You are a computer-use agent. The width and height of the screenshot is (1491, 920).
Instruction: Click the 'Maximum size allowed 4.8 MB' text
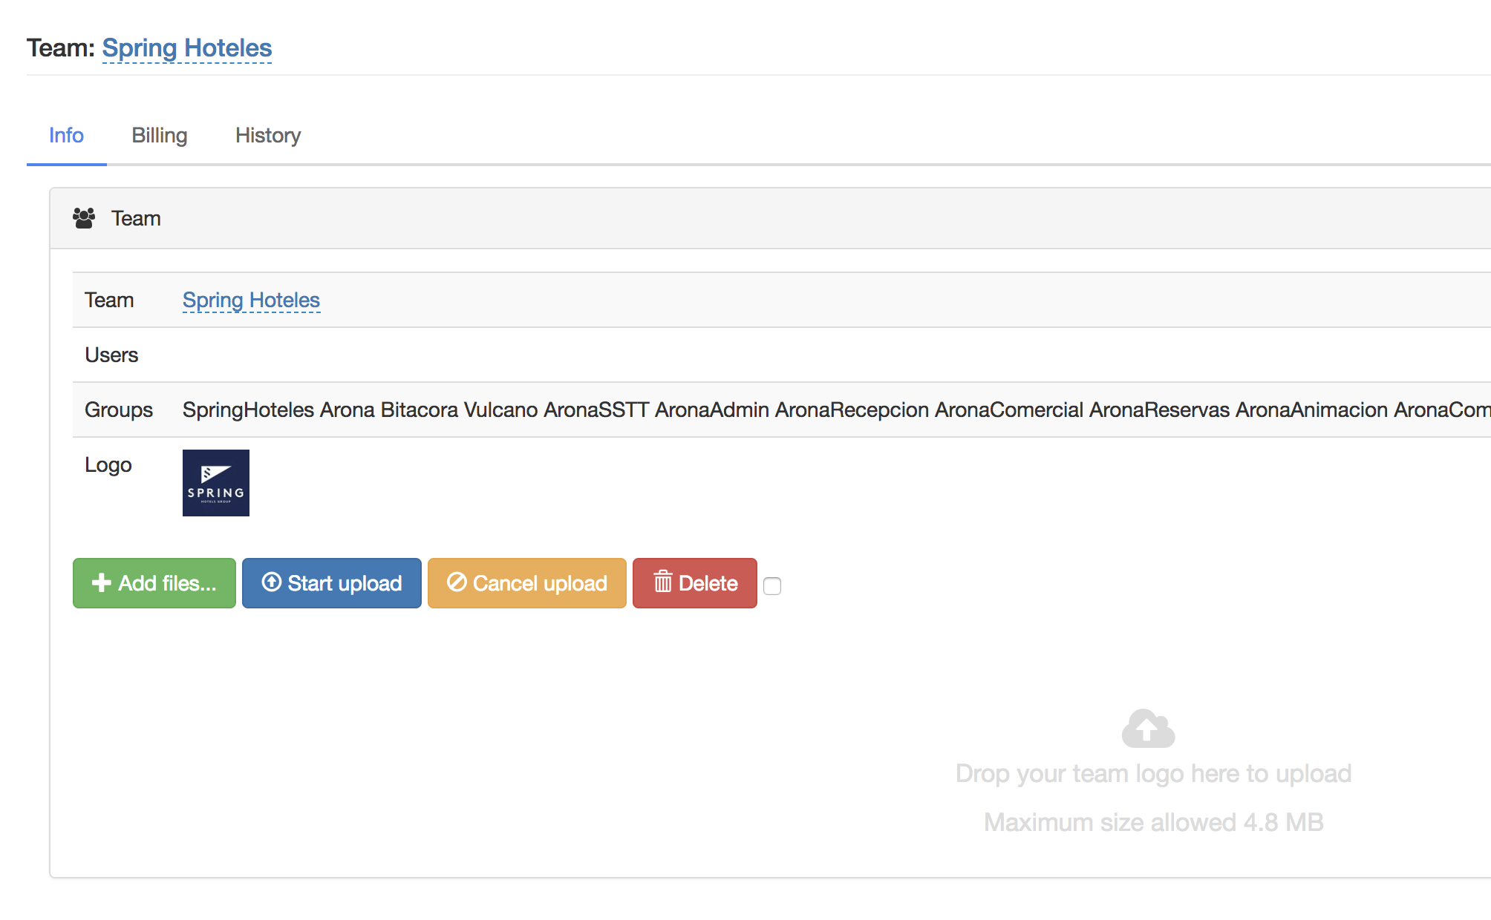[x=1153, y=822]
